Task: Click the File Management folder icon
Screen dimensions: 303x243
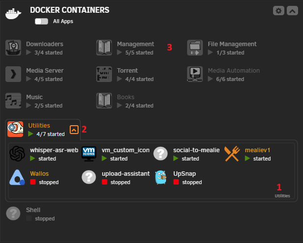Action: click(x=195, y=48)
